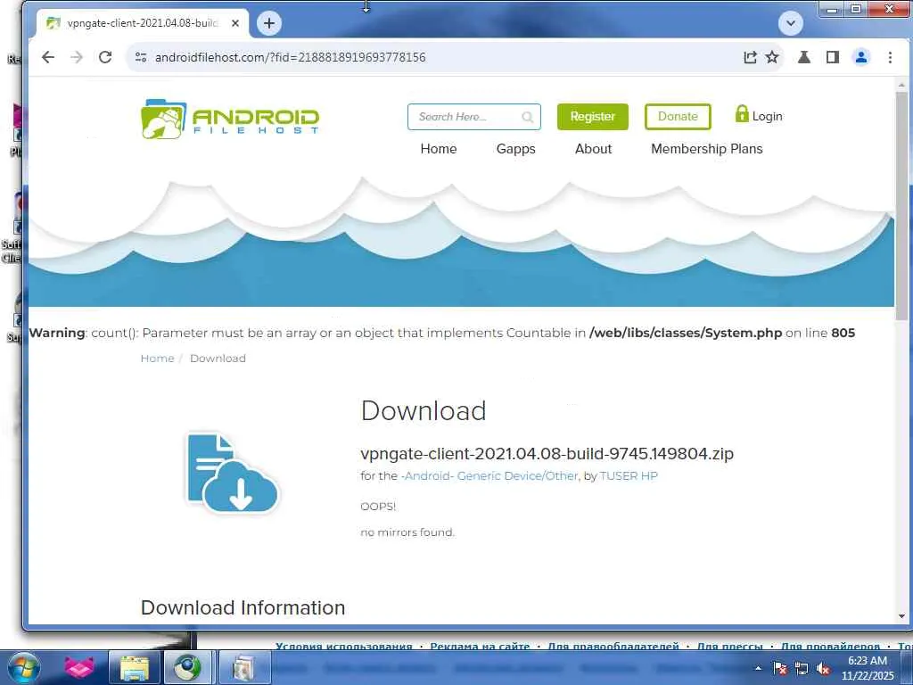Image resolution: width=913 pixels, height=685 pixels.
Task: Click the Download breadcrumb
Action: pos(218,359)
